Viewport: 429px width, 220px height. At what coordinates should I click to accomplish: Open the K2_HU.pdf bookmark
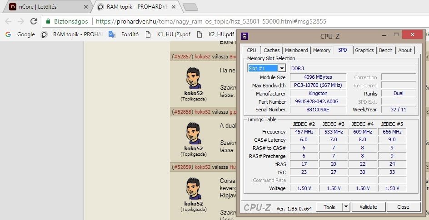[x=215, y=34]
